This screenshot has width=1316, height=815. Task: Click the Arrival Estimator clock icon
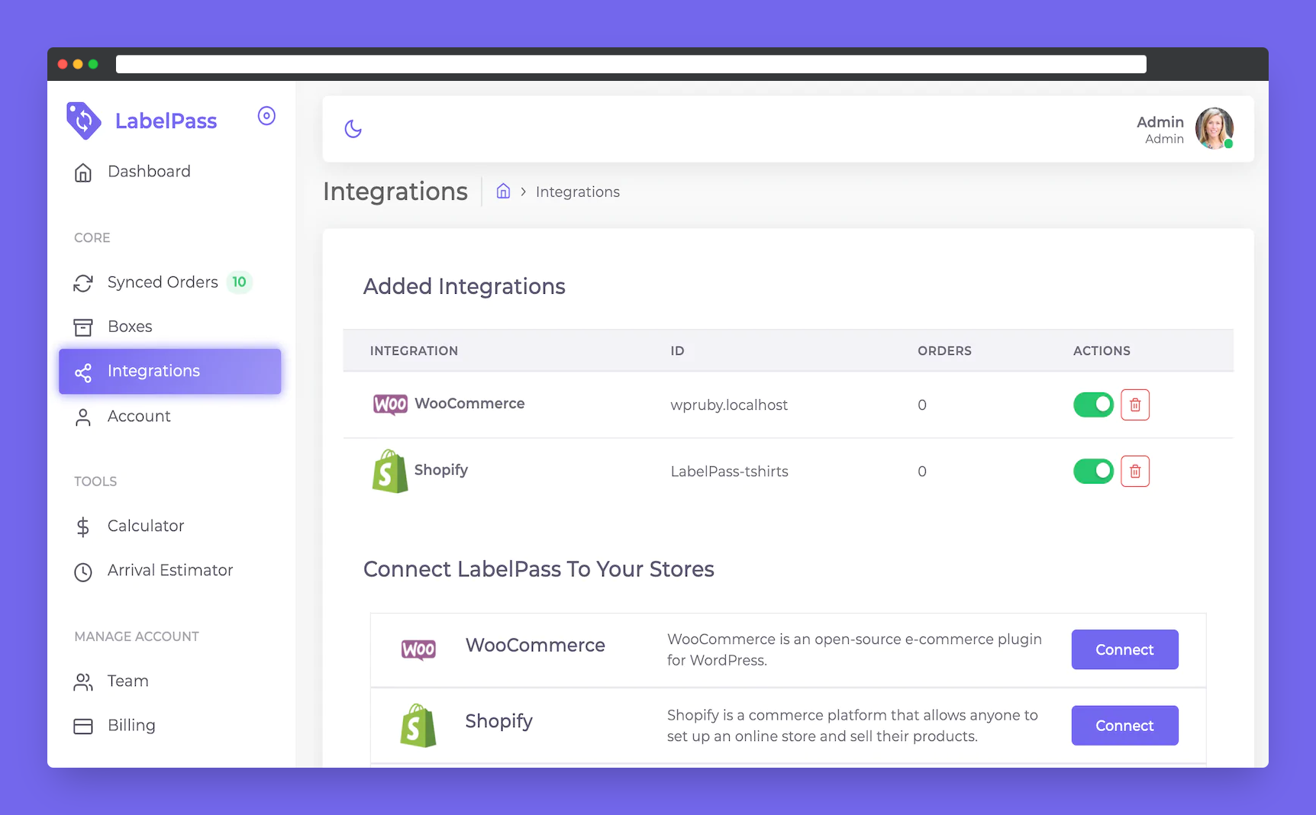[x=83, y=572]
